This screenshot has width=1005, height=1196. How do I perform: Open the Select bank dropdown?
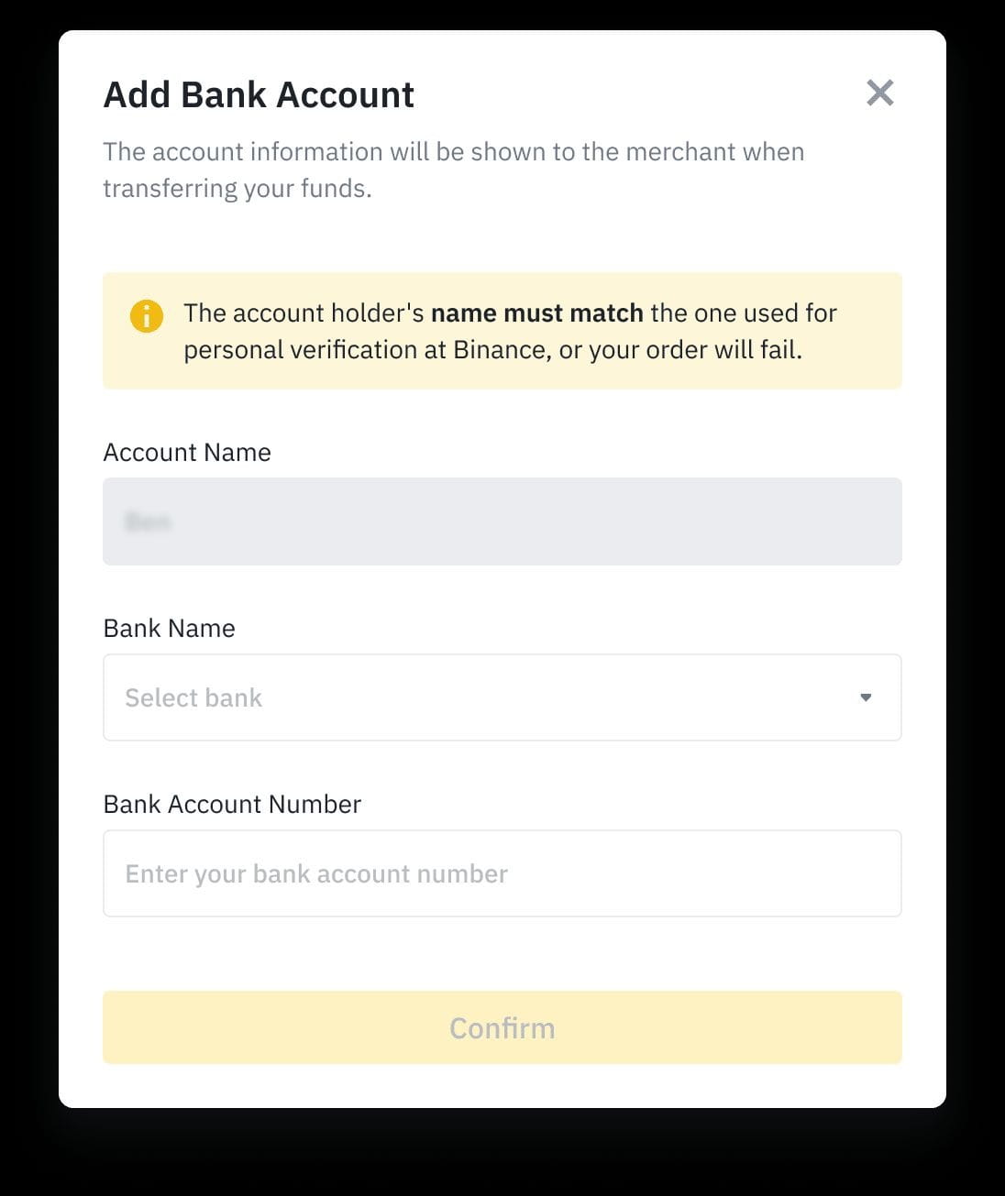[502, 697]
